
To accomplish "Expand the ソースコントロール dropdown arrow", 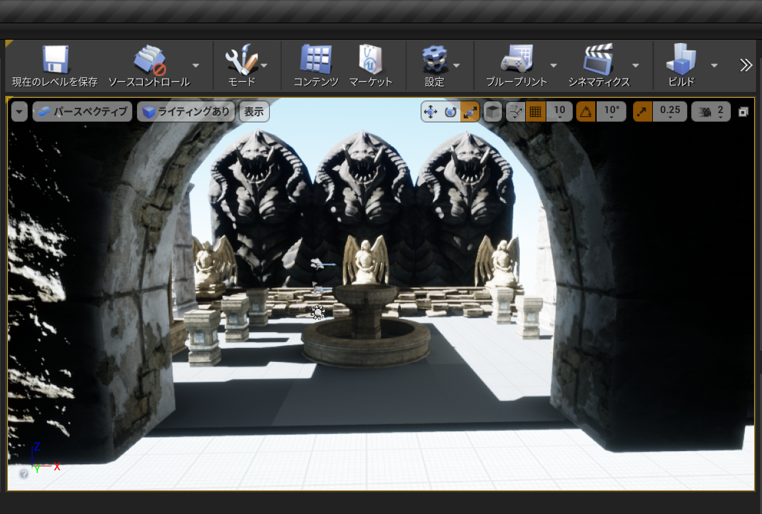I will (x=196, y=65).
